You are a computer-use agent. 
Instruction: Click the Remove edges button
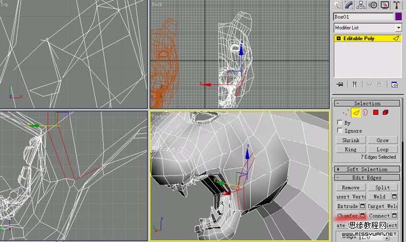351,187
